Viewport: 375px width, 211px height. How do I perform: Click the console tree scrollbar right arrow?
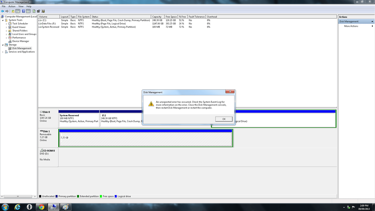35,196
